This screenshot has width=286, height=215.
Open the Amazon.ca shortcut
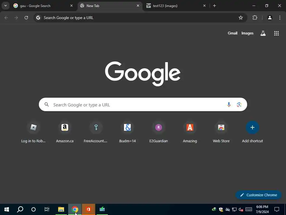(65, 132)
